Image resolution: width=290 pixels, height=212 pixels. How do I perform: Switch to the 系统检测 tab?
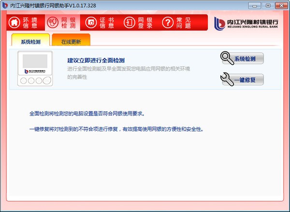point(30,40)
